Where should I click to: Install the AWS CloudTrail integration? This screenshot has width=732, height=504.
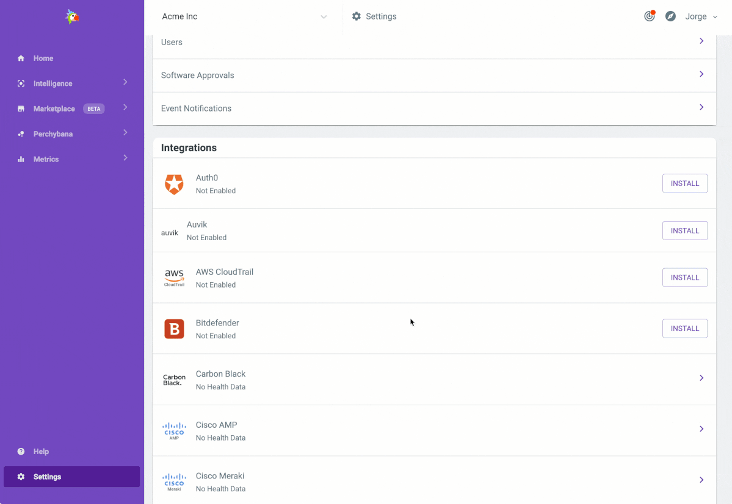point(685,277)
